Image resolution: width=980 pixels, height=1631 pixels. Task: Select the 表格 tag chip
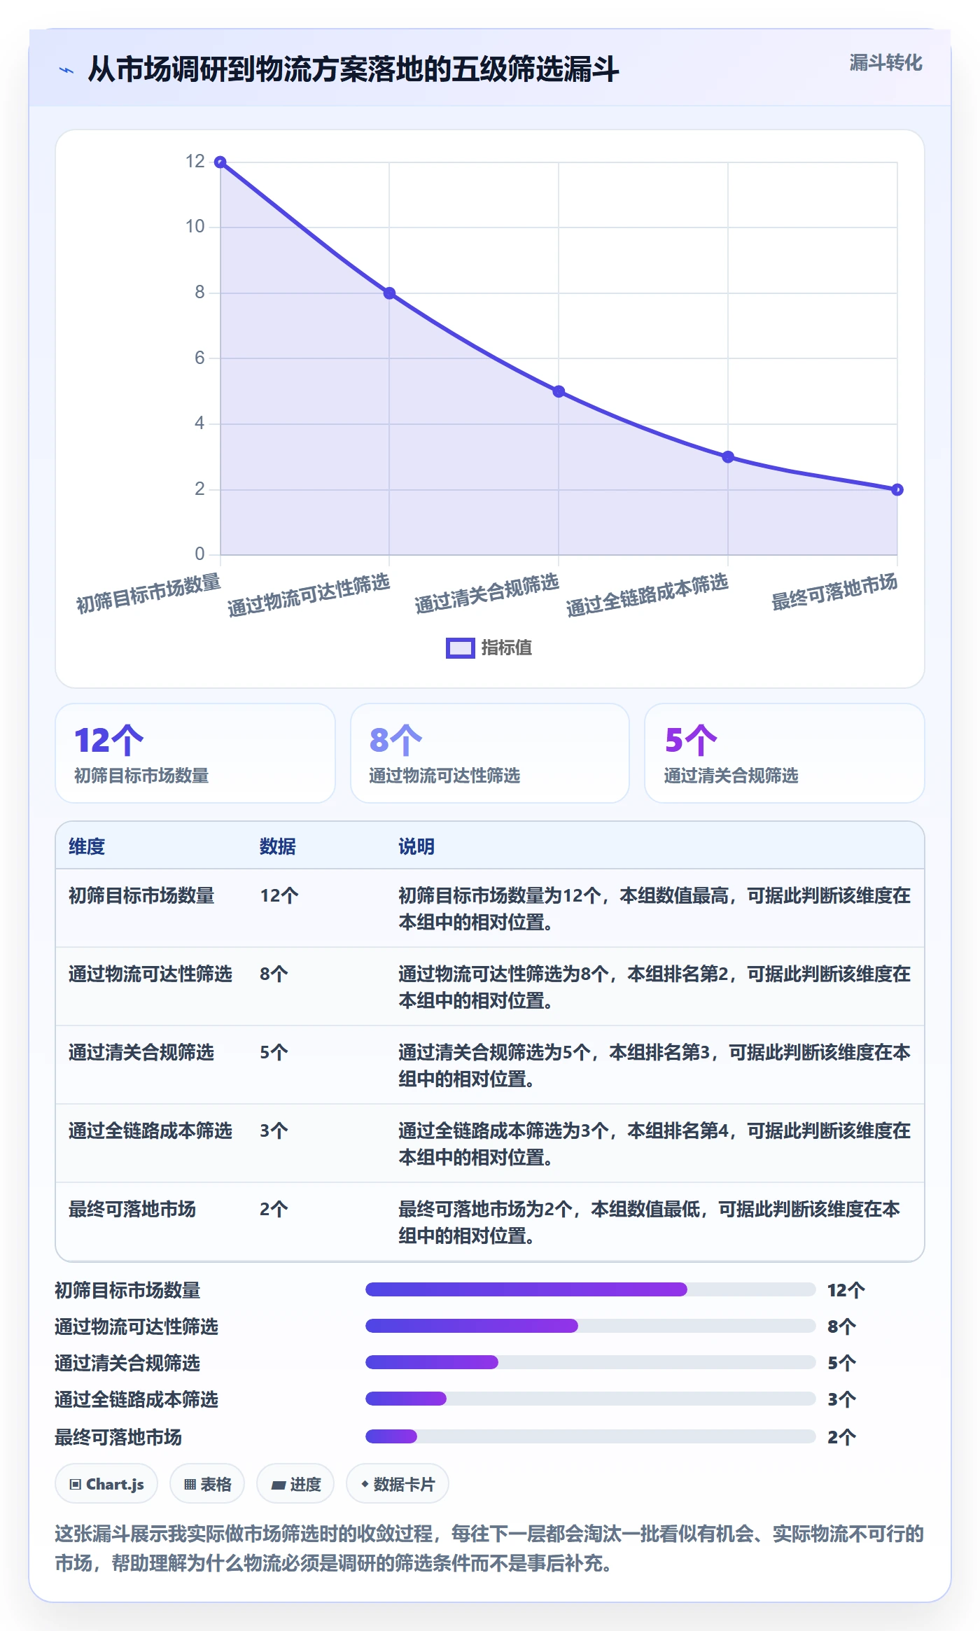point(207,1483)
